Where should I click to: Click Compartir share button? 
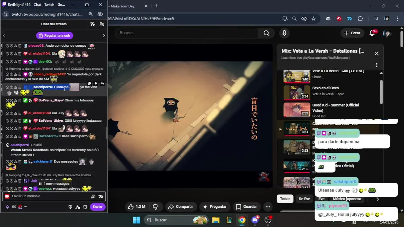point(181,207)
